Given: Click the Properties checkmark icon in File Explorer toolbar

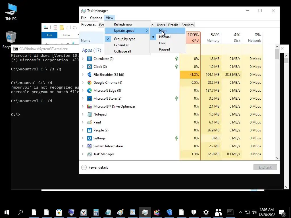Looking at the screenshot, I should click(55, 28).
